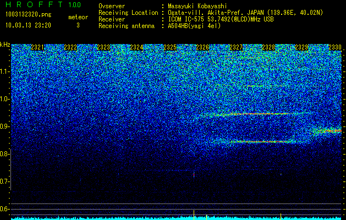Click the 2328 time axis label
Screen dimensions: 346x220
click(x=268, y=47)
